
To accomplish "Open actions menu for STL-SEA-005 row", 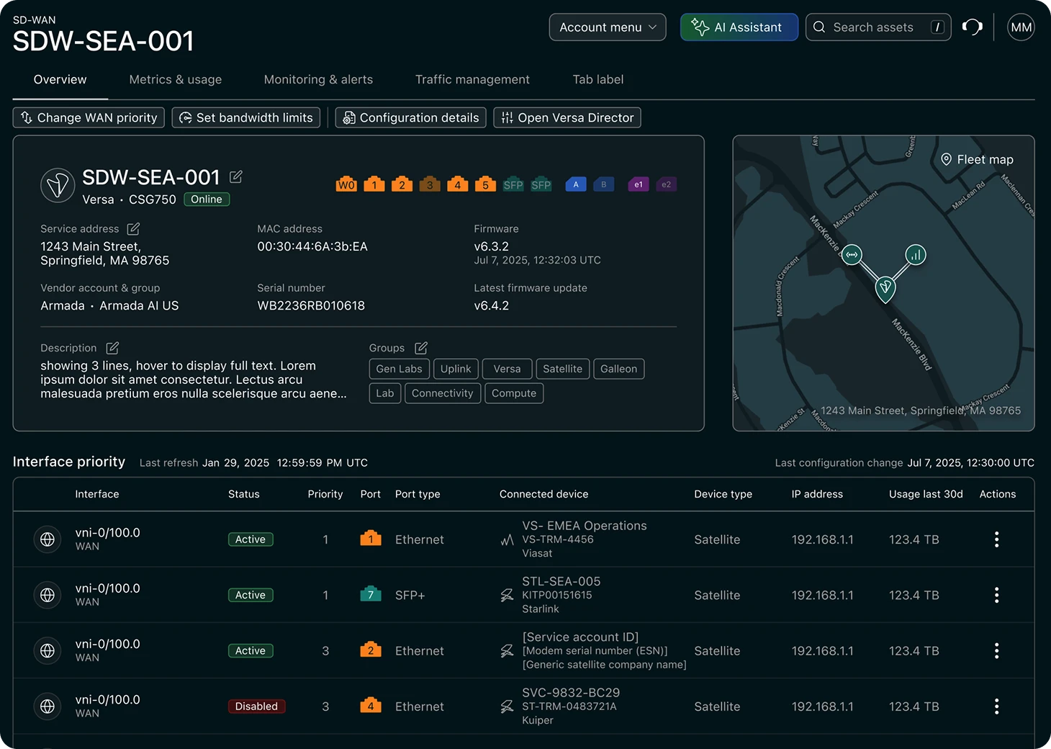I will pos(996,595).
